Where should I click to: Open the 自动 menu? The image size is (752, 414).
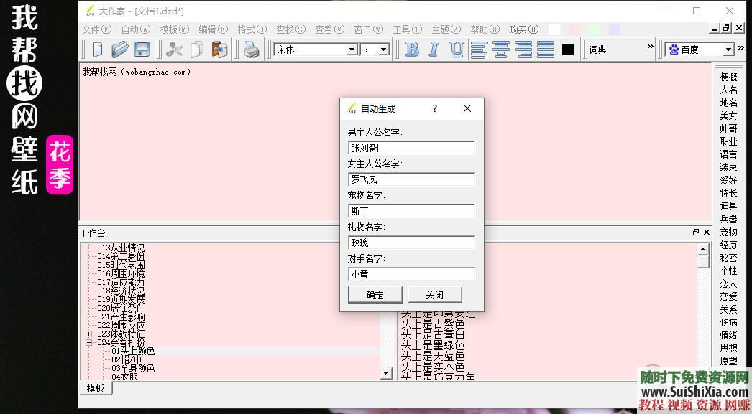[134, 29]
